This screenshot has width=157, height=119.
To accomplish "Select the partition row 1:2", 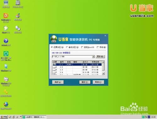I will 77,67.
